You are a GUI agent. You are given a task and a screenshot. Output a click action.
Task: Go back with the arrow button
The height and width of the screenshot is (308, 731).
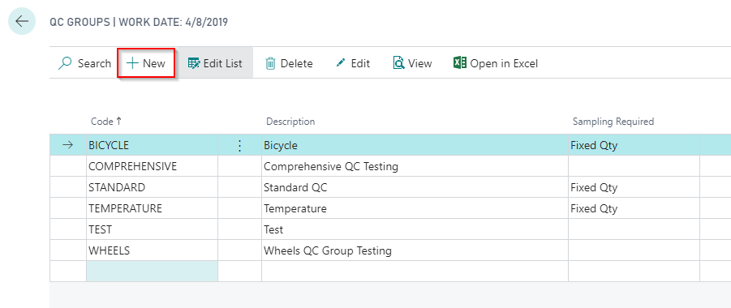[x=22, y=21]
